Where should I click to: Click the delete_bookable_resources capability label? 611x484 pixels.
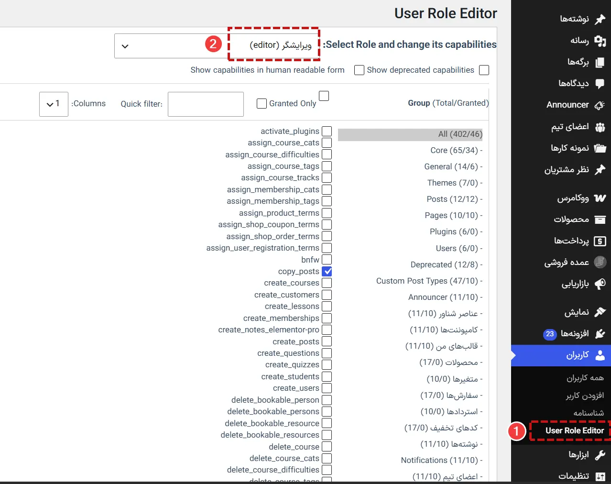click(x=270, y=435)
